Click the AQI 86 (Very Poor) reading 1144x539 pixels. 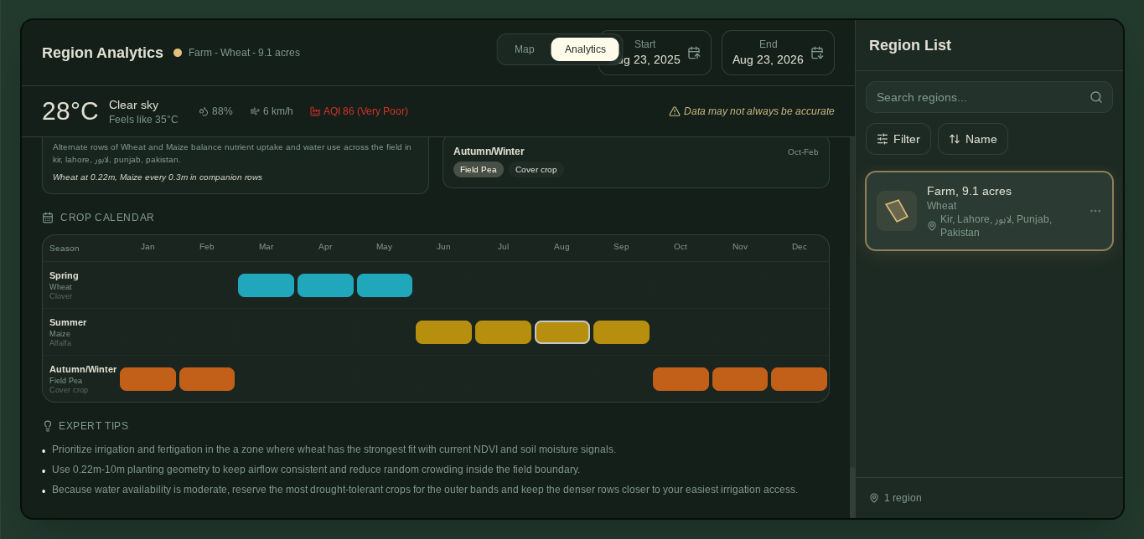point(365,111)
